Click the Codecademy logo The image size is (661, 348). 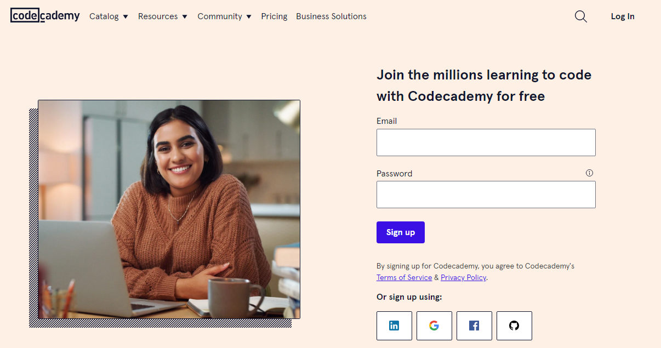[x=45, y=16]
